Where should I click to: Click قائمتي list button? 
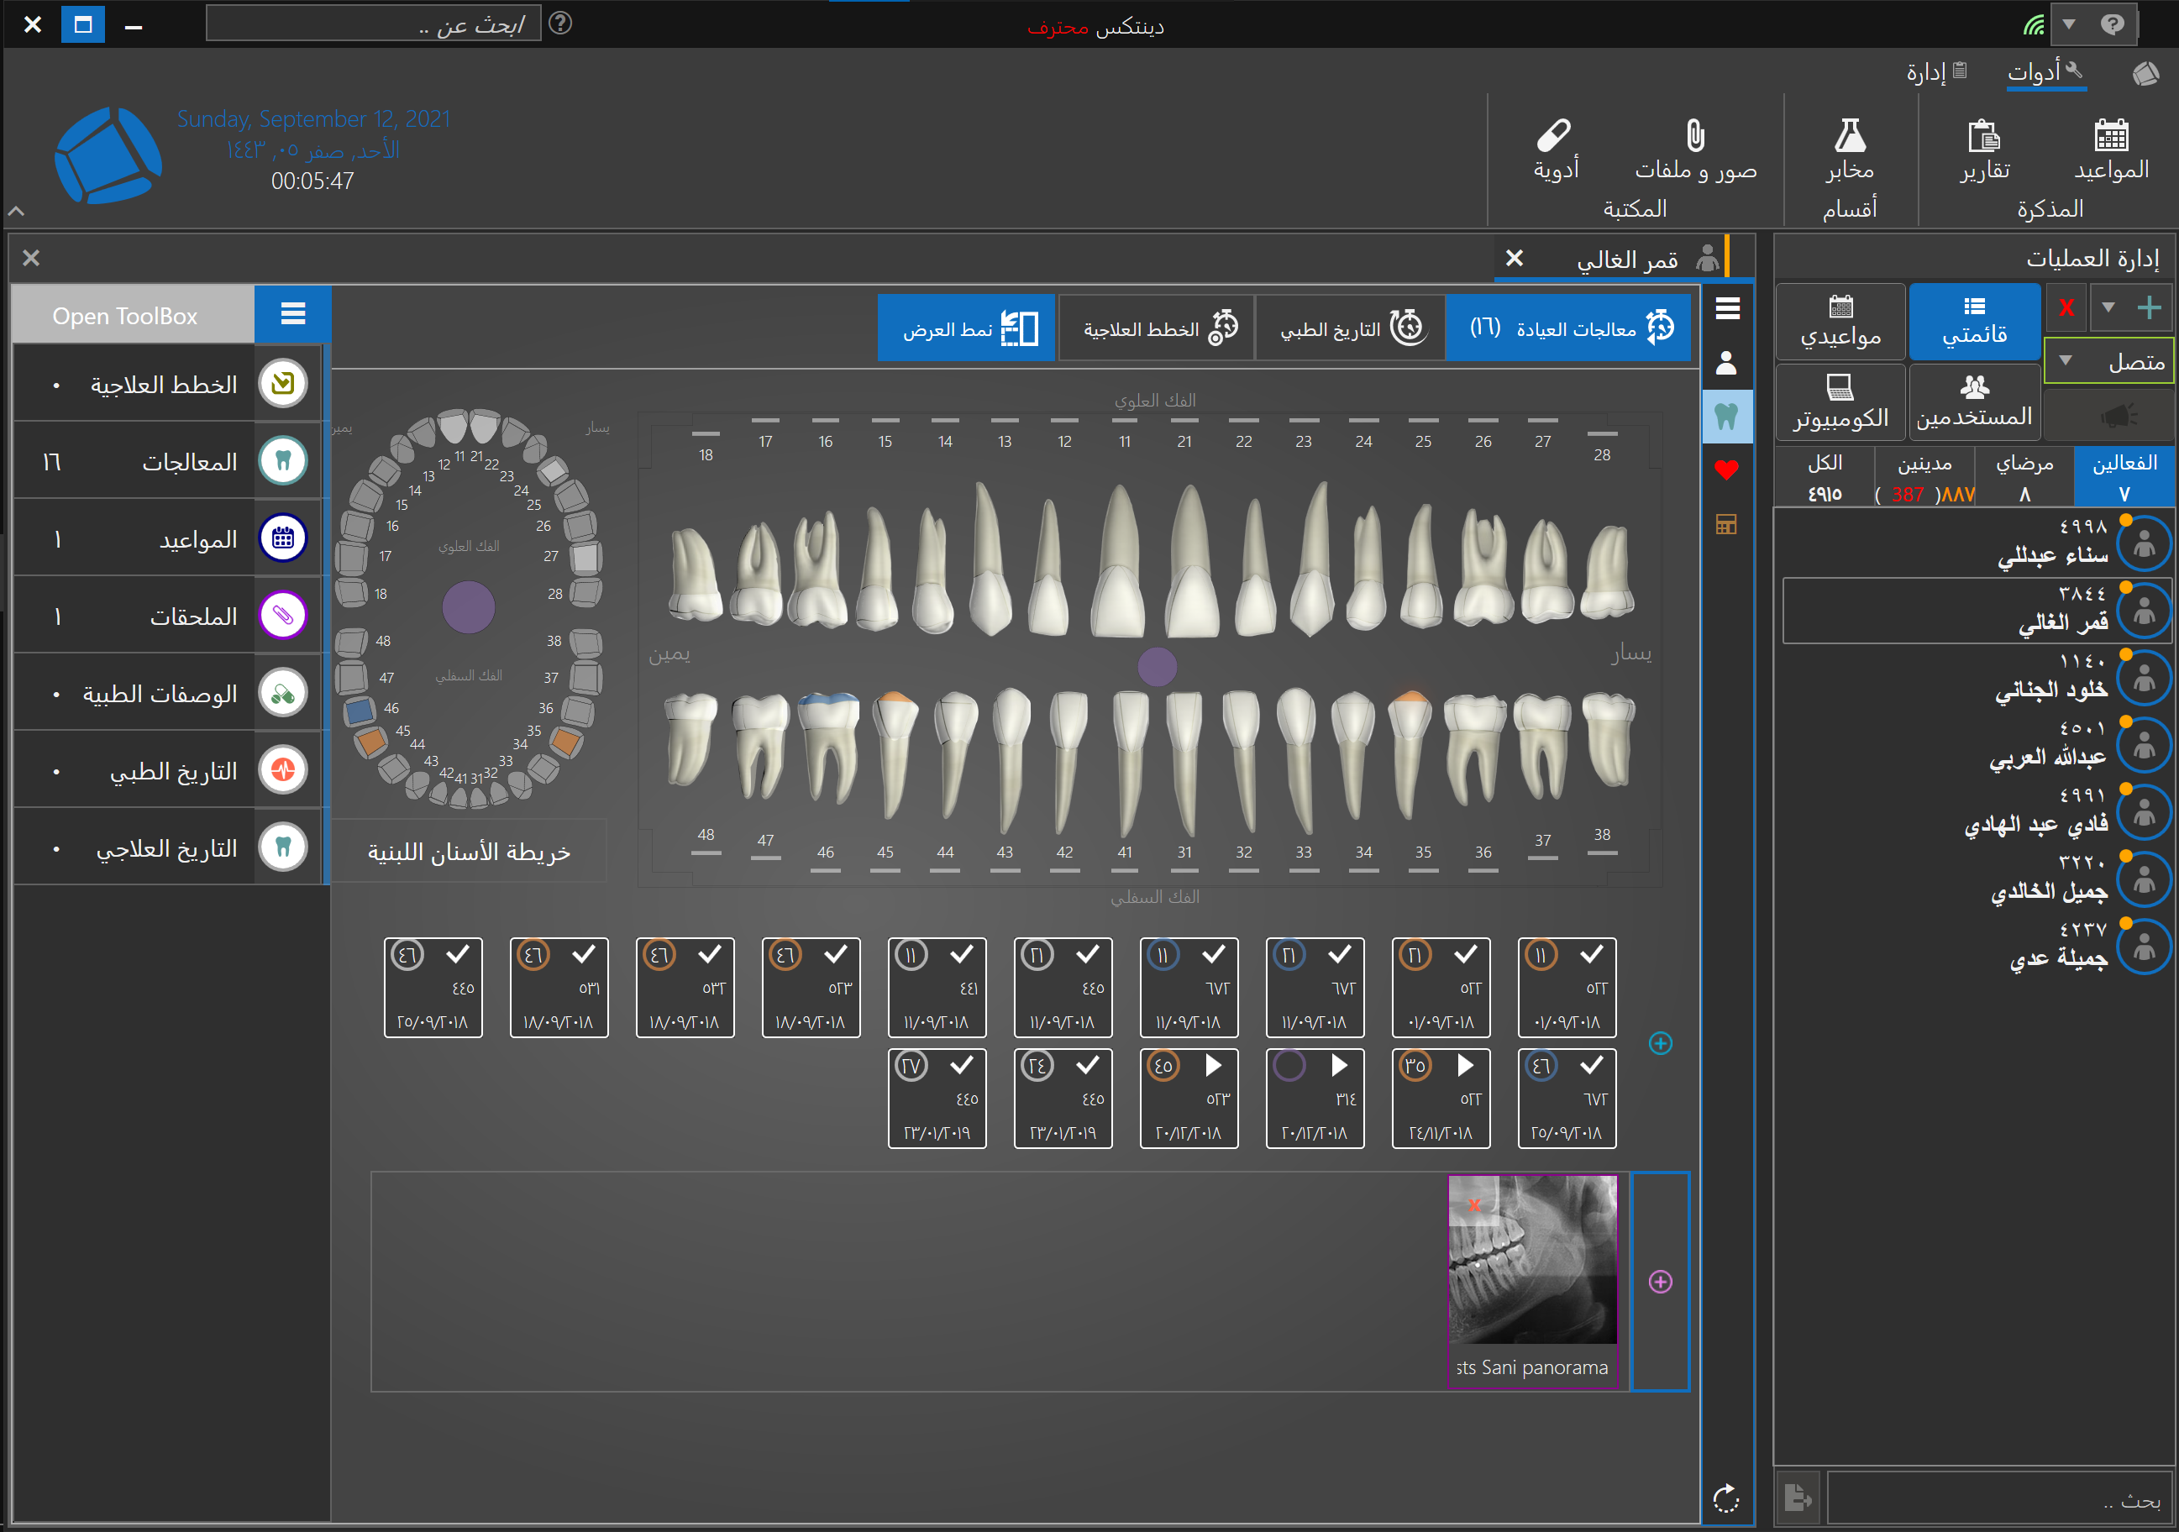(x=1974, y=321)
